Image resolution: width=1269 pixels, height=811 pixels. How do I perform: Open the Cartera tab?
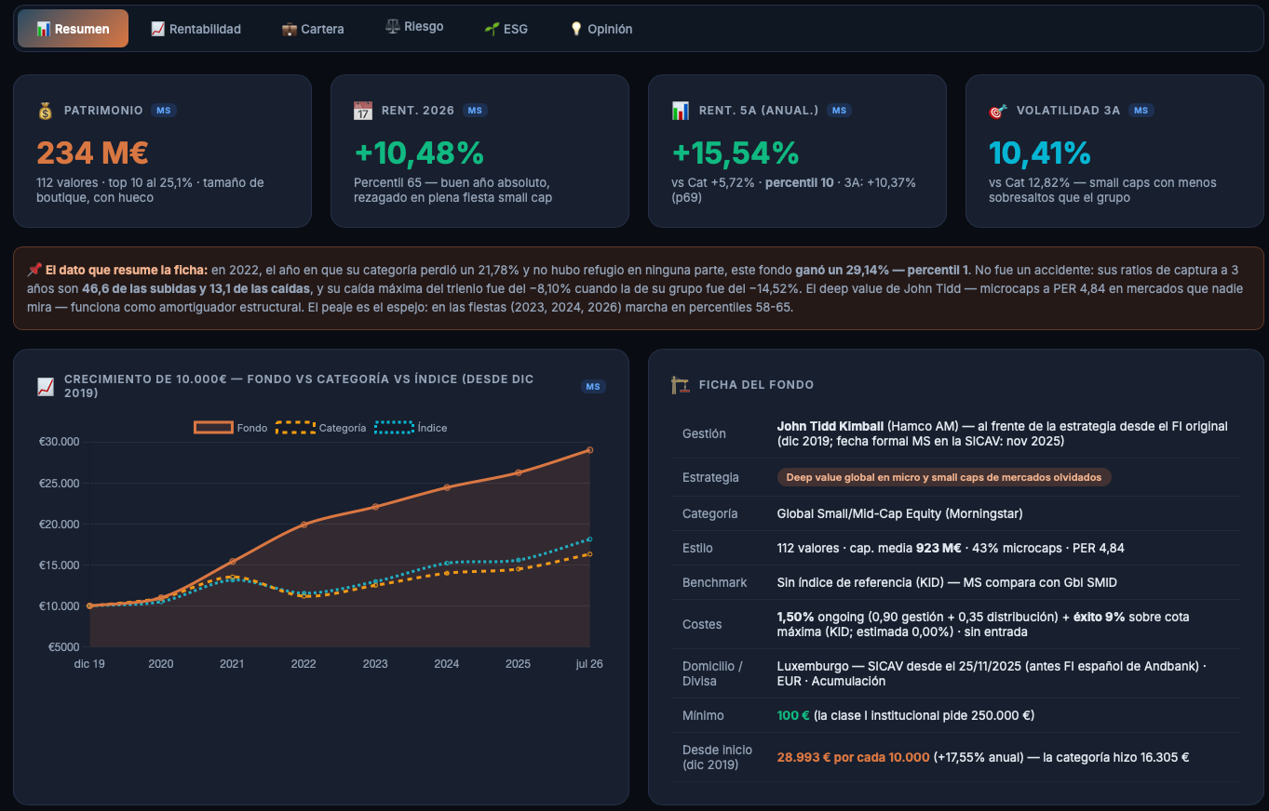pyautogui.click(x=313, y=29)
